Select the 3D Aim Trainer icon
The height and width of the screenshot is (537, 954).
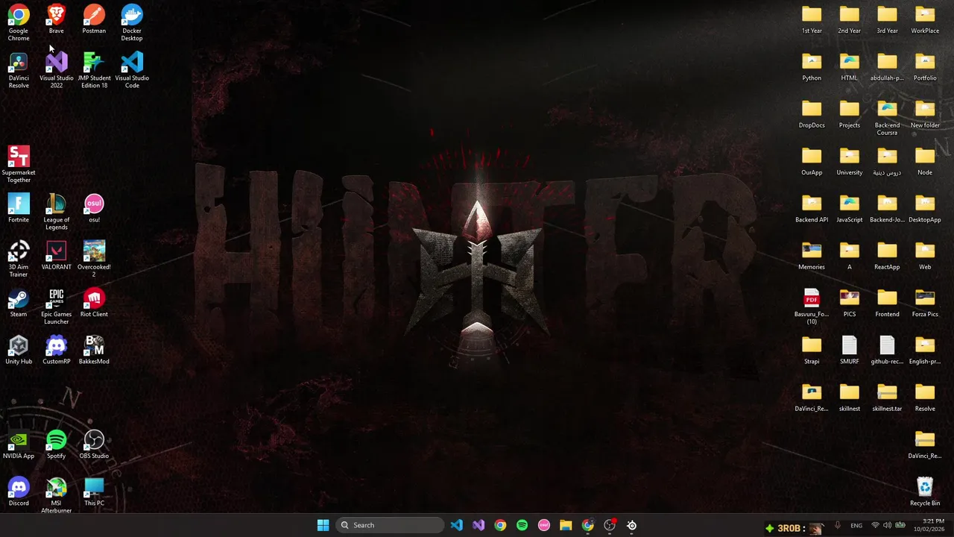pyautogui.click(x=19, y=259)
